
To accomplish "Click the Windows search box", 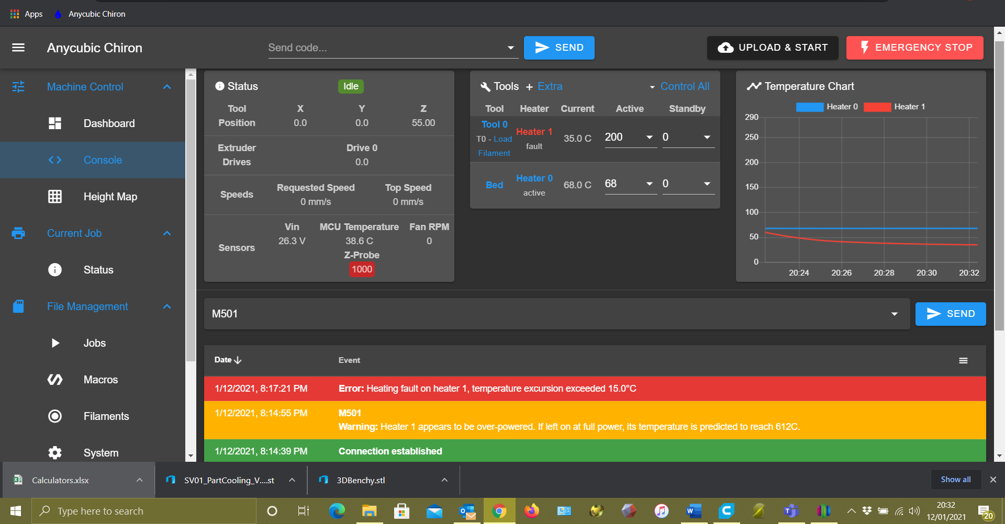I will coord(144,511).
